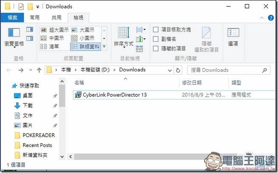Switch to the 共用 (Share) tab
This screenshot has height=173, width=278.
click(x=57, y=17)
